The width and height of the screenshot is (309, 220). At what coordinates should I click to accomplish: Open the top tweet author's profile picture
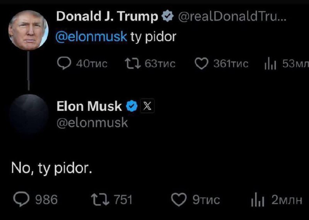28,29
